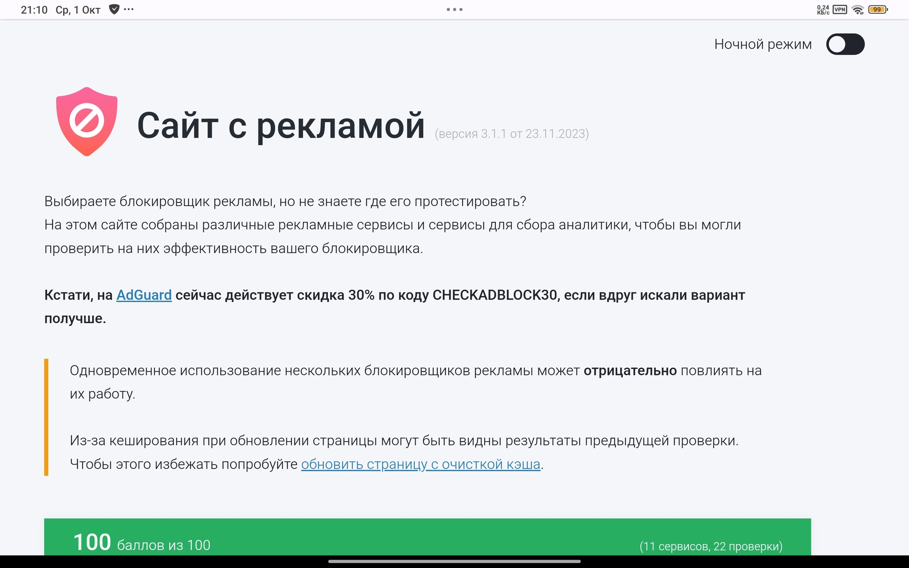Click the Ночной режим label text

coord(763,44)
